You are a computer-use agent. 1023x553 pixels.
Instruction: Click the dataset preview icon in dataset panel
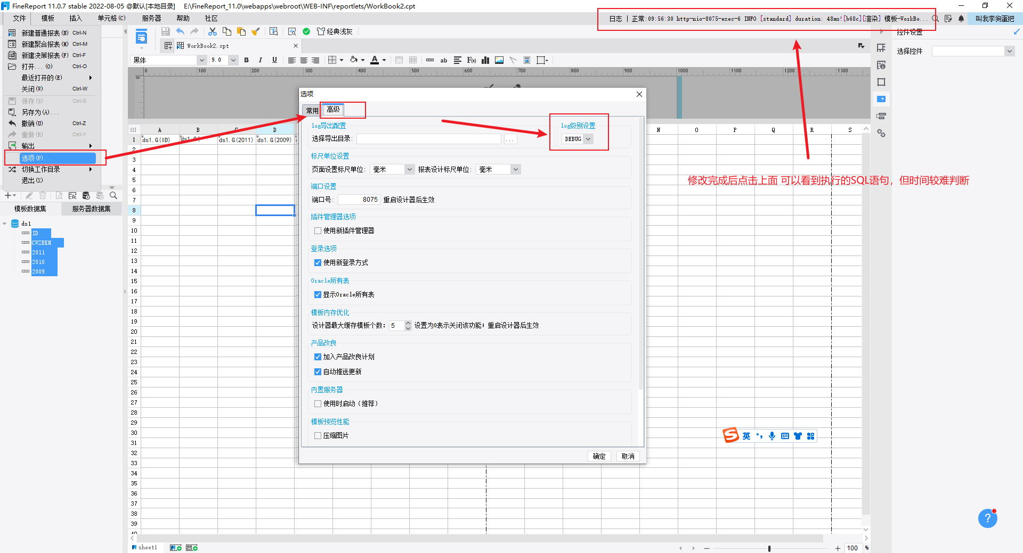pyautogui.click(x=59, y=196)
